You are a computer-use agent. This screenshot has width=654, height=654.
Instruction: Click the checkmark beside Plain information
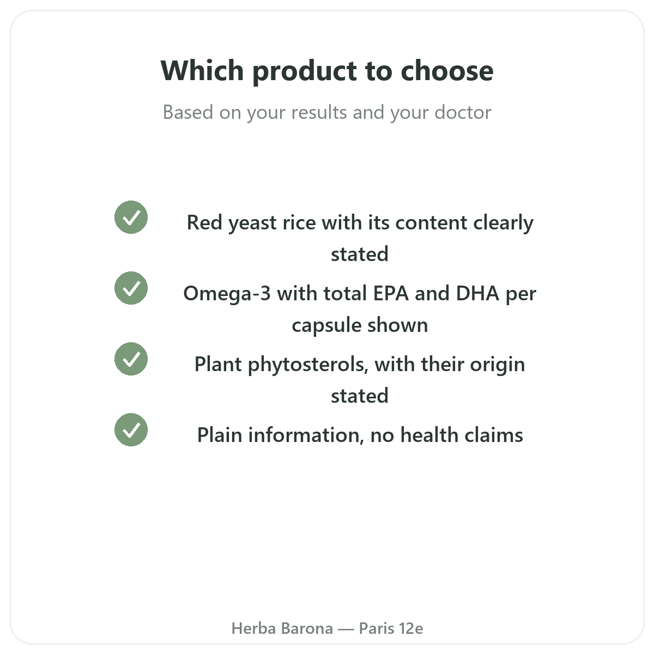pos(131,429)
